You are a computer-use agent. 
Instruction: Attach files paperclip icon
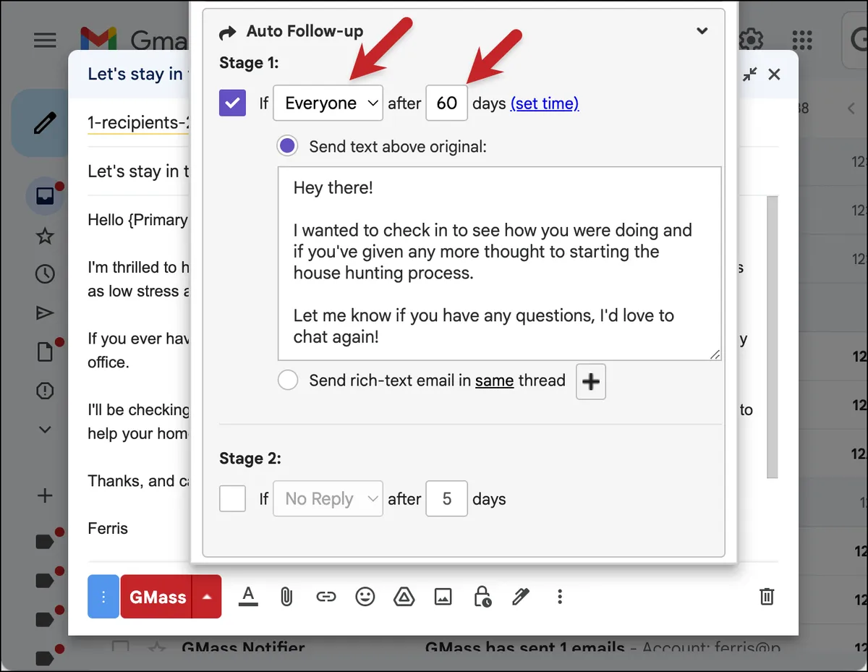[286, 597]
